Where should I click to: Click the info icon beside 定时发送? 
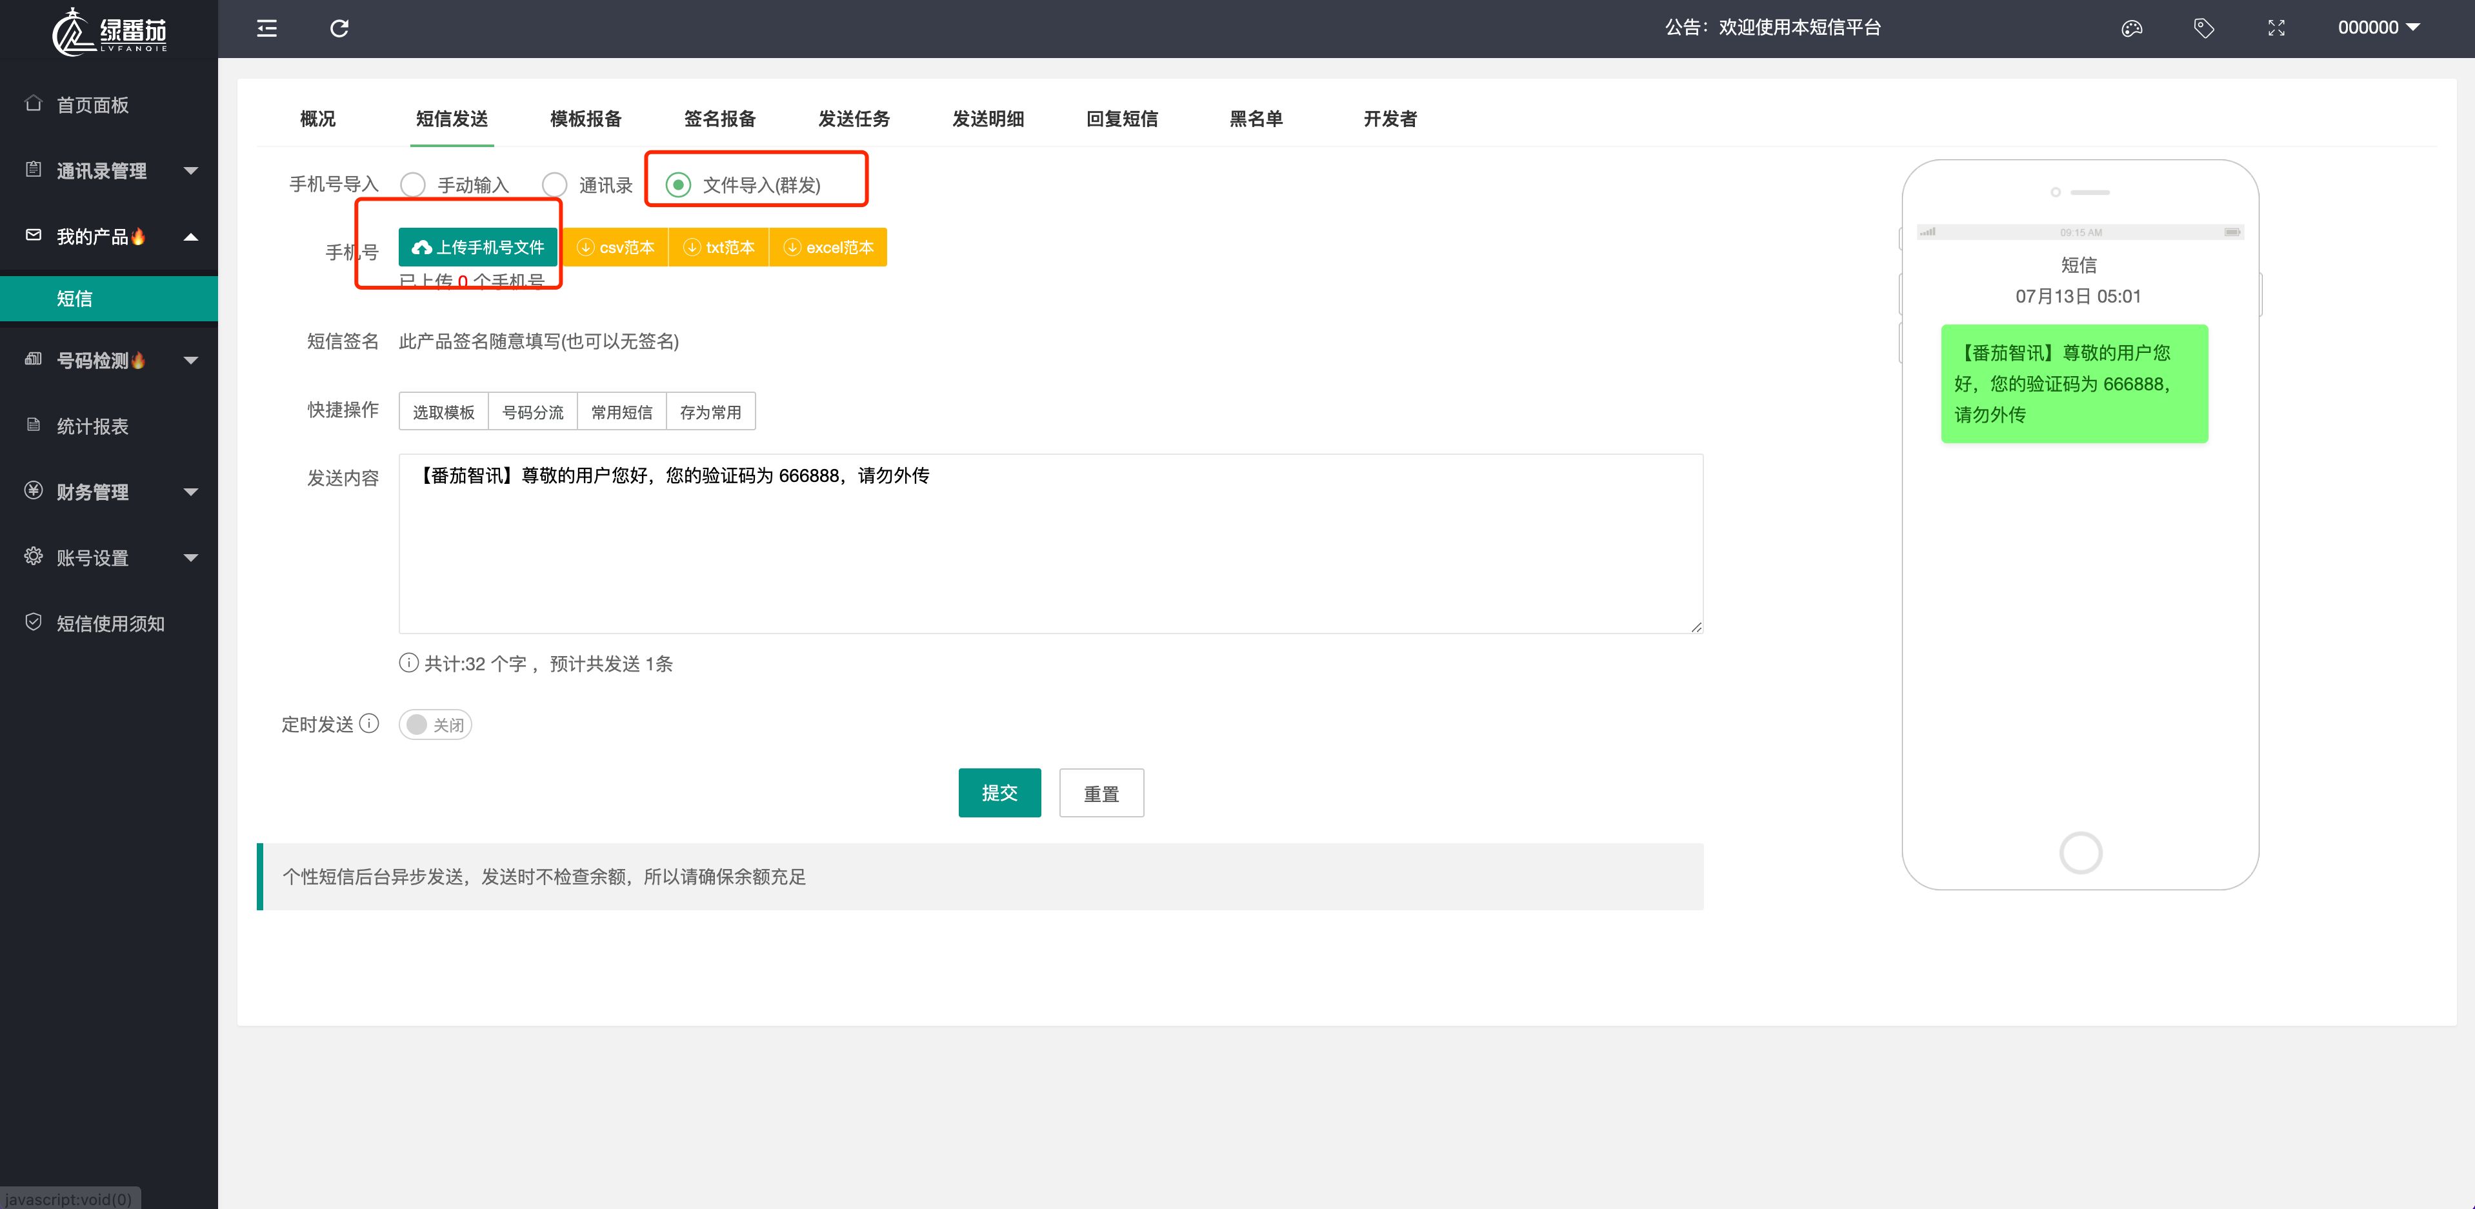(369, 724)
